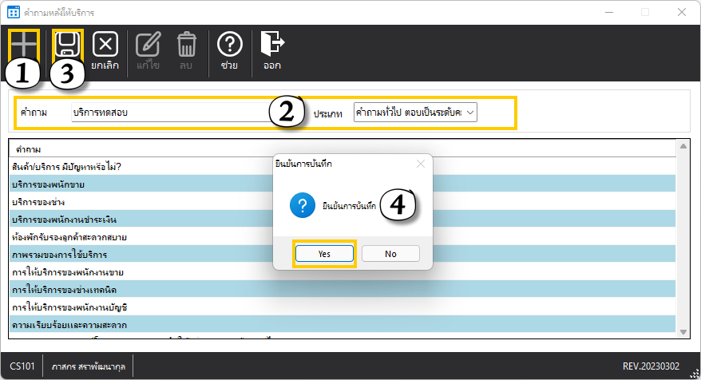The image size is (701, 380).
Task: Click the scrollbar up arrow in list
Action: coord(683,146)
